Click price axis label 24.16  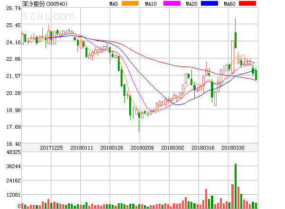coord(13,42)
